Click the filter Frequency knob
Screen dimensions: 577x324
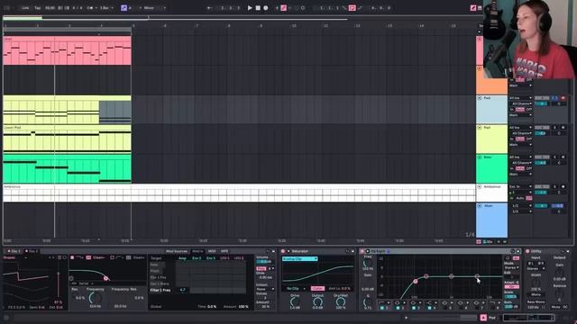point(95,298)
